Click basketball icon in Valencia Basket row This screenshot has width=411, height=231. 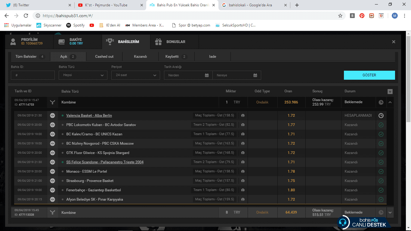(52, 115)
